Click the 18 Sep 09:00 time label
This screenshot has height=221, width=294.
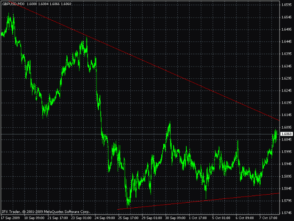[x=34, y=218]
